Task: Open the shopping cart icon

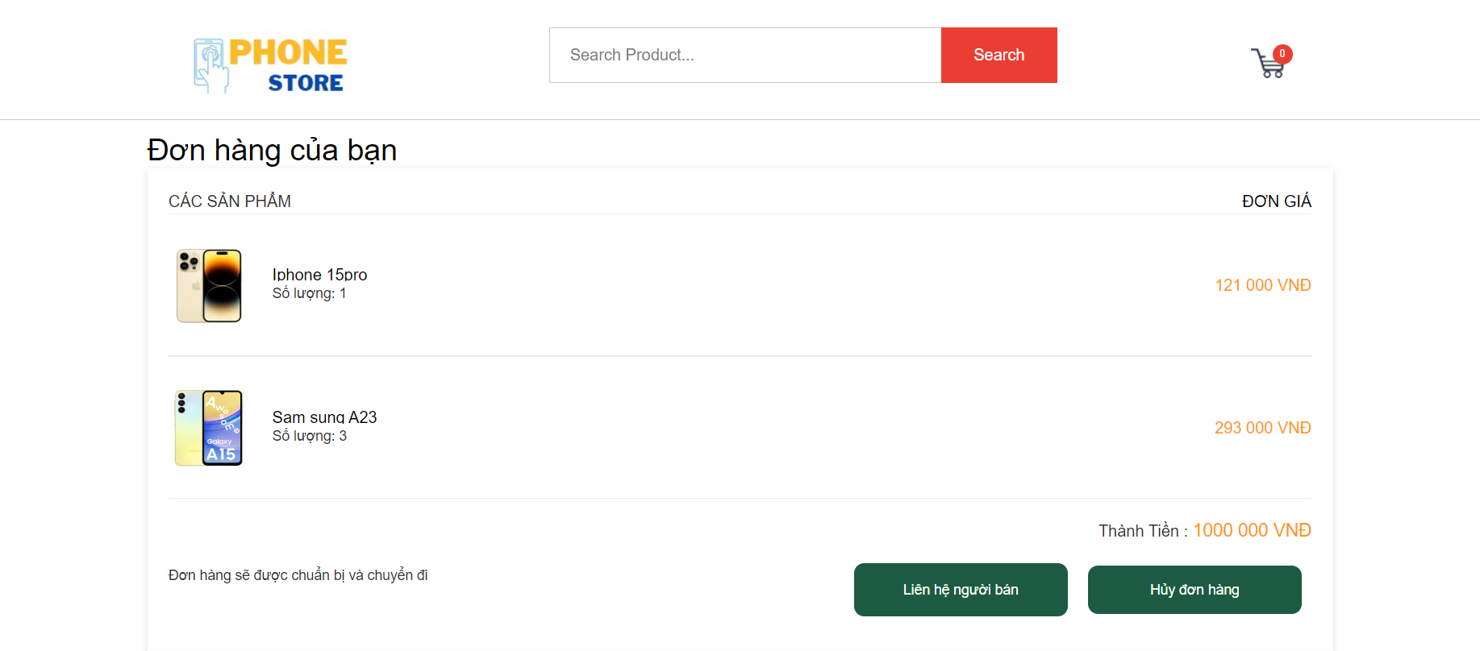Action: 1268,63
